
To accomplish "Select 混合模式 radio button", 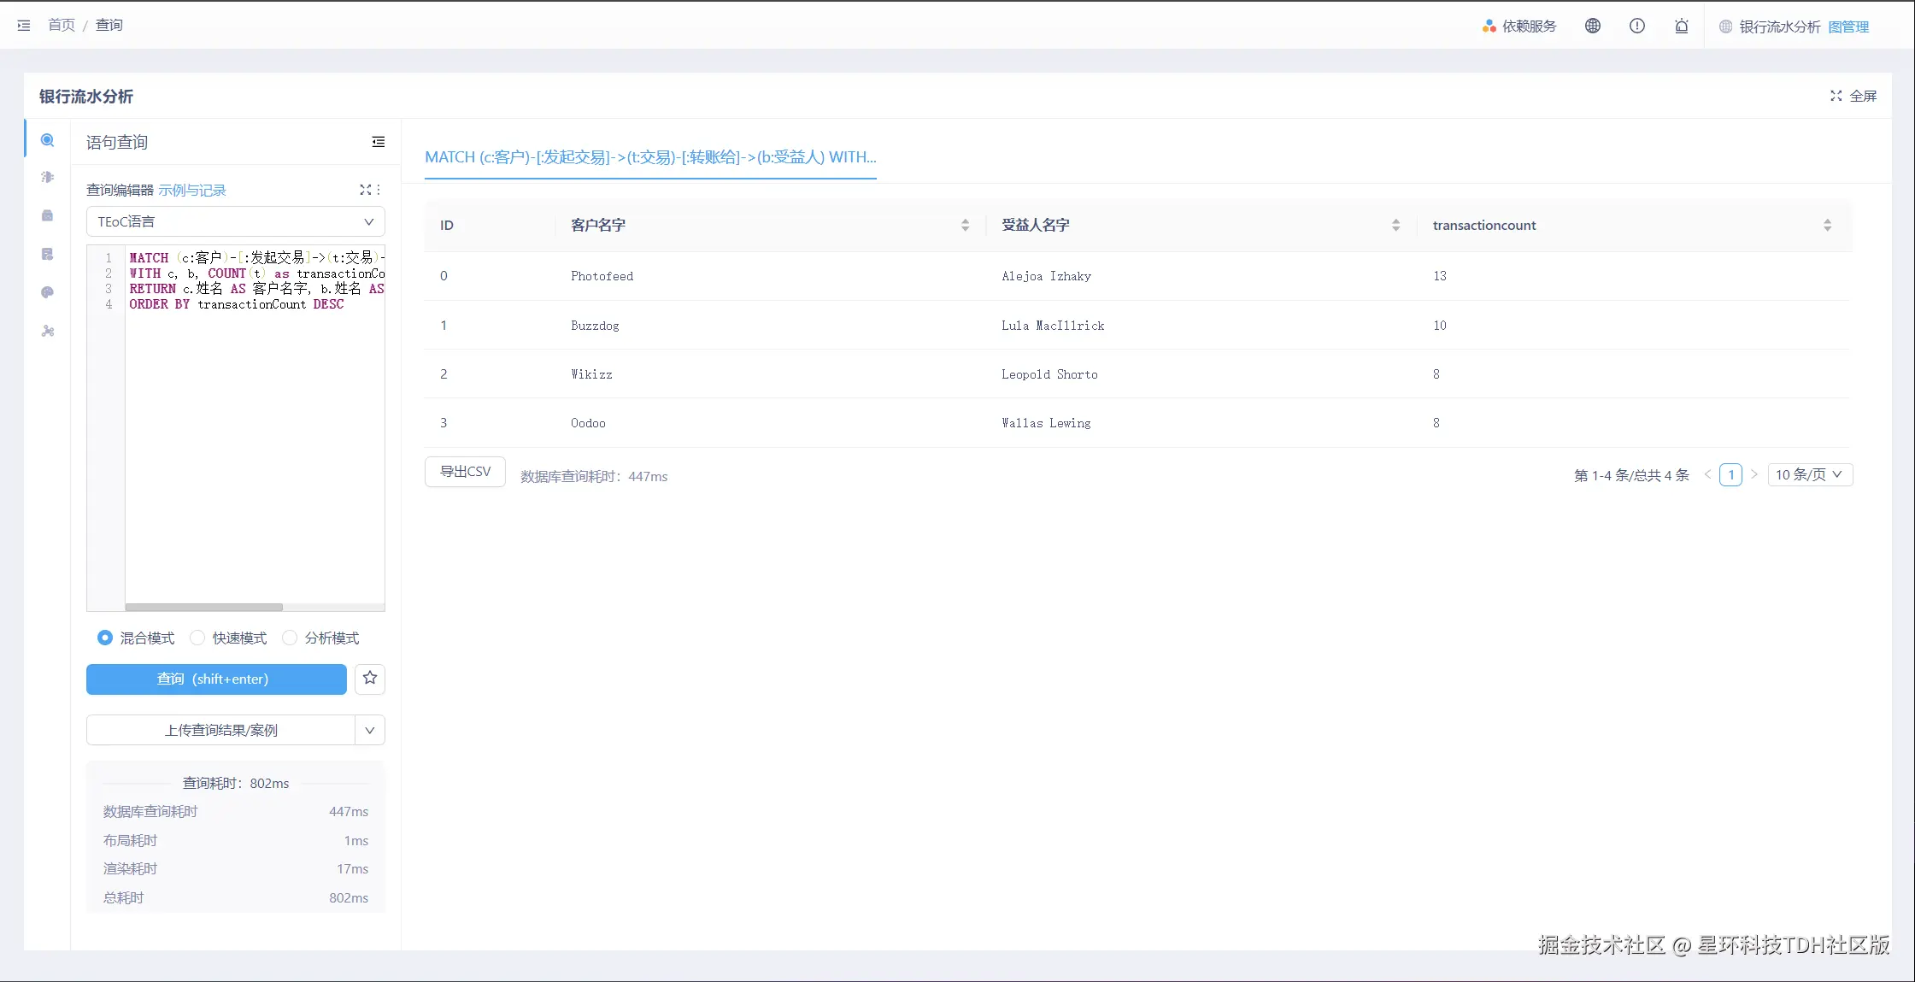I will [x=105, y=638].
